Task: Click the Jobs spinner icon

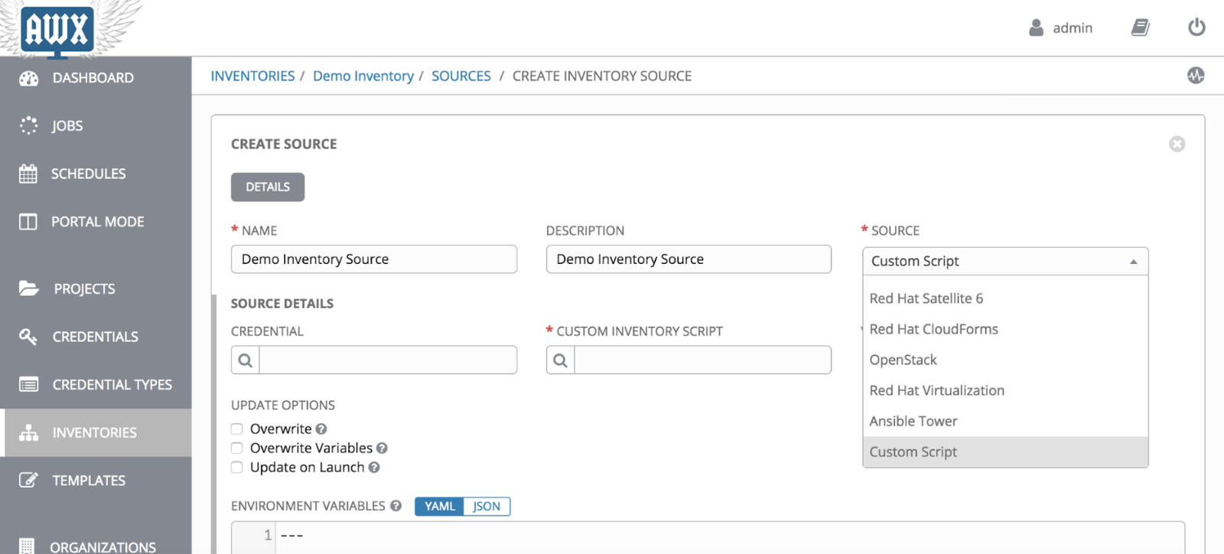Action: pos(28,125)
